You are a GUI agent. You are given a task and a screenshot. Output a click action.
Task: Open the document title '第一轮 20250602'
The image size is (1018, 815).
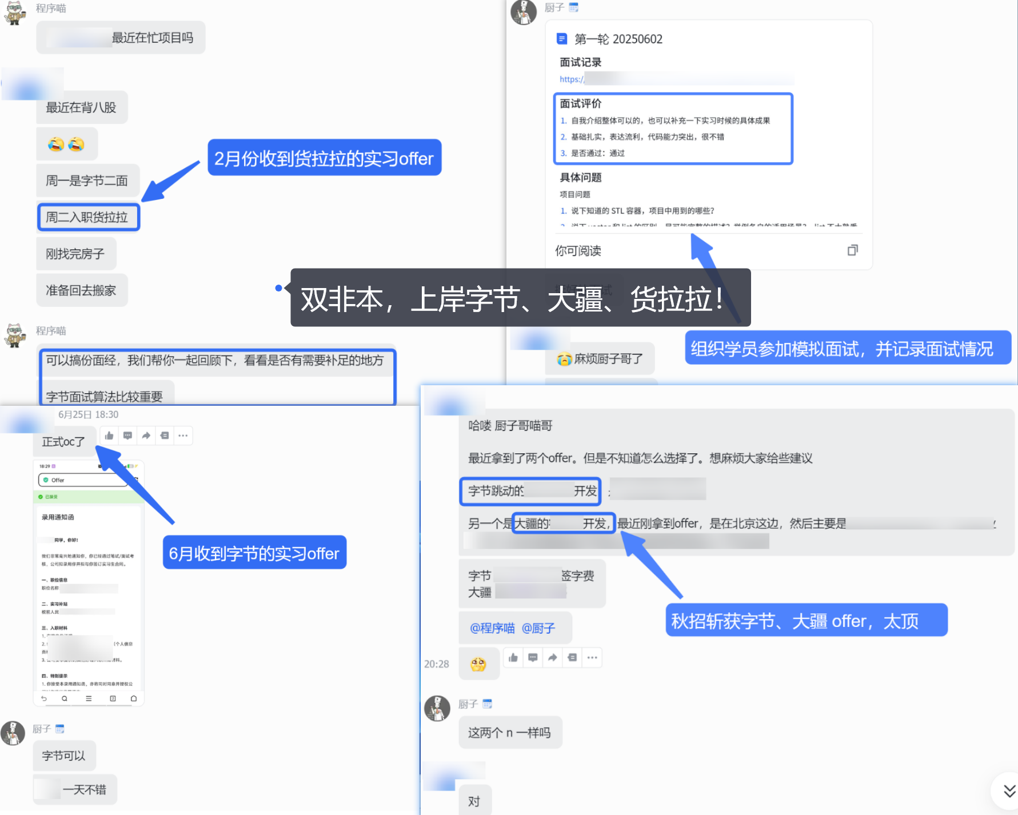pyautogui.click(x=618, y=39)
